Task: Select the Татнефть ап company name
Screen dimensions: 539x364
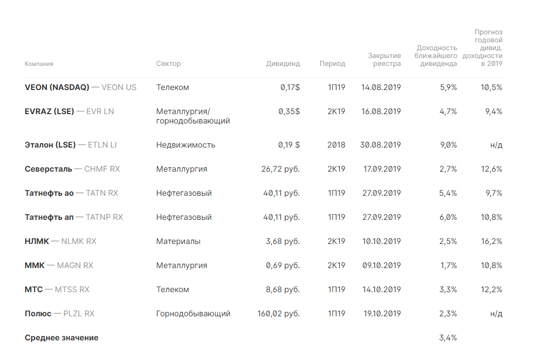Action: click(x=49, y=217)
